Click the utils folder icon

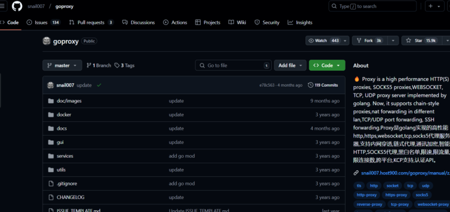coord(51,170)
